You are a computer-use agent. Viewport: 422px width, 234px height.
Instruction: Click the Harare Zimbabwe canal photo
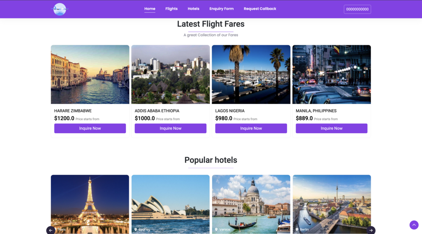point(90,74)
